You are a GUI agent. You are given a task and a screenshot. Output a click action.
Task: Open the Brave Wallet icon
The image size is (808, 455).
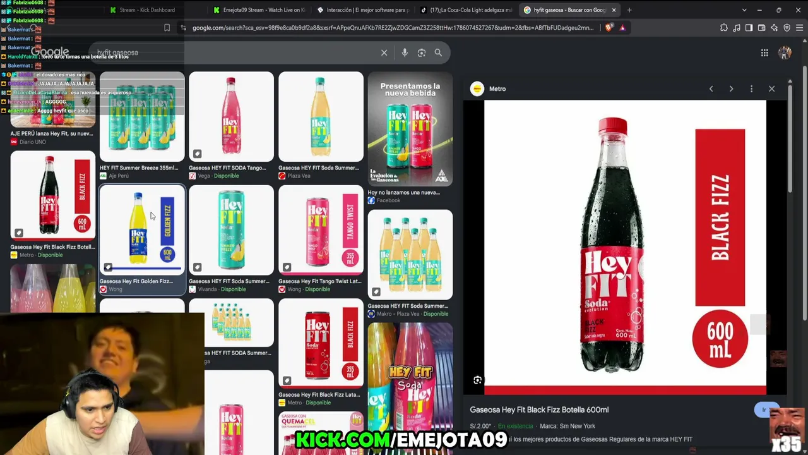pos(761,28)
